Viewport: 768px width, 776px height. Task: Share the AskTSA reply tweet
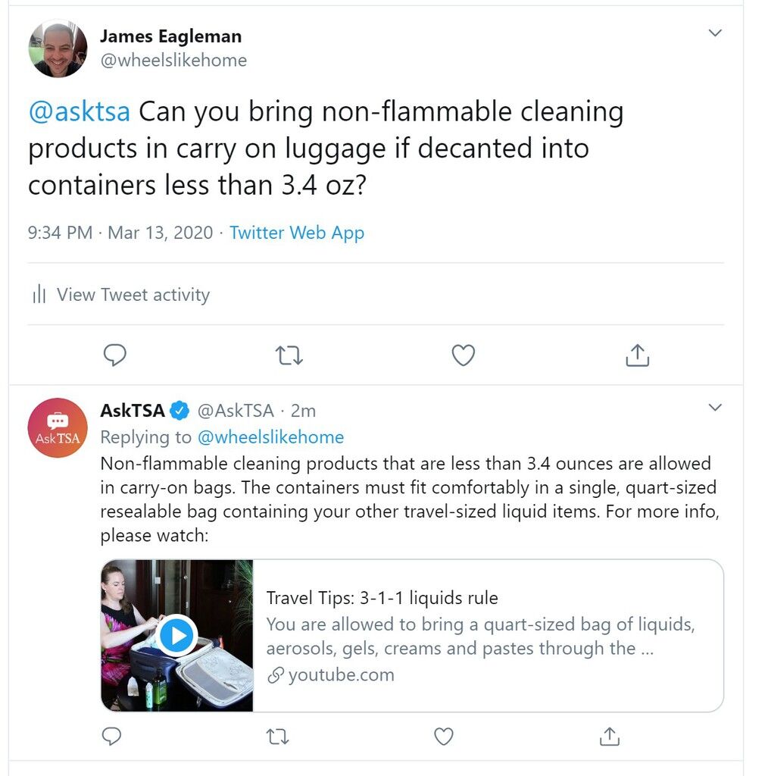pyautogui.click(x=609, y=737)
